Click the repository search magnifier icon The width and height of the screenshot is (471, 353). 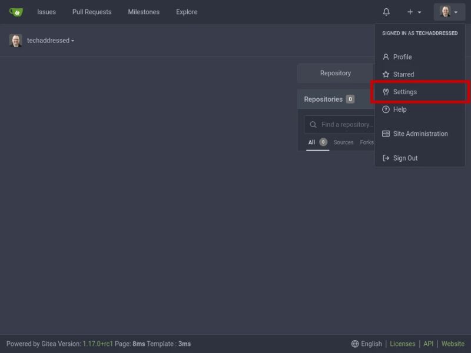tap(313, 124)
